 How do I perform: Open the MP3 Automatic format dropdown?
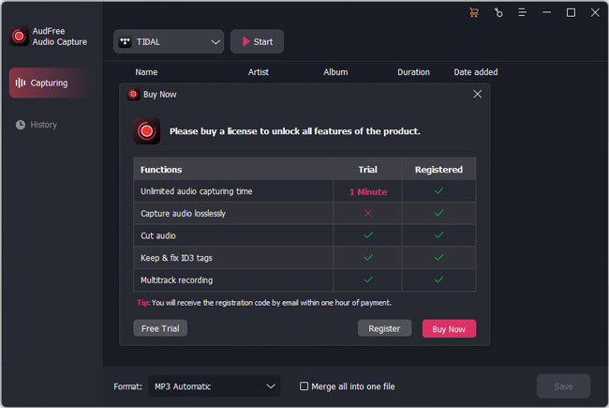[214, 386]
